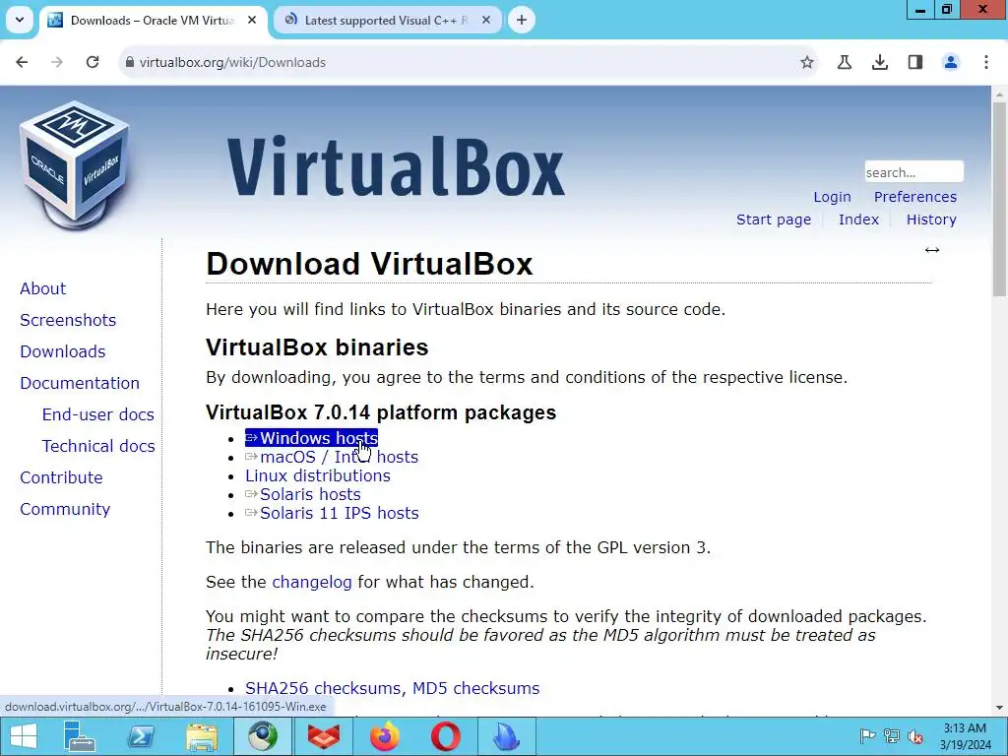View site information lock icon

click(130, 62)
